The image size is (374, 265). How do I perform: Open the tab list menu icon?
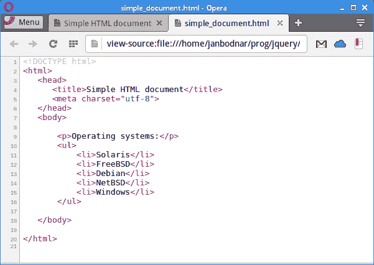click(x=360, y=23)
